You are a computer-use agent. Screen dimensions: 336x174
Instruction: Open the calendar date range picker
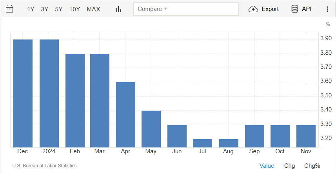point(9,9)
